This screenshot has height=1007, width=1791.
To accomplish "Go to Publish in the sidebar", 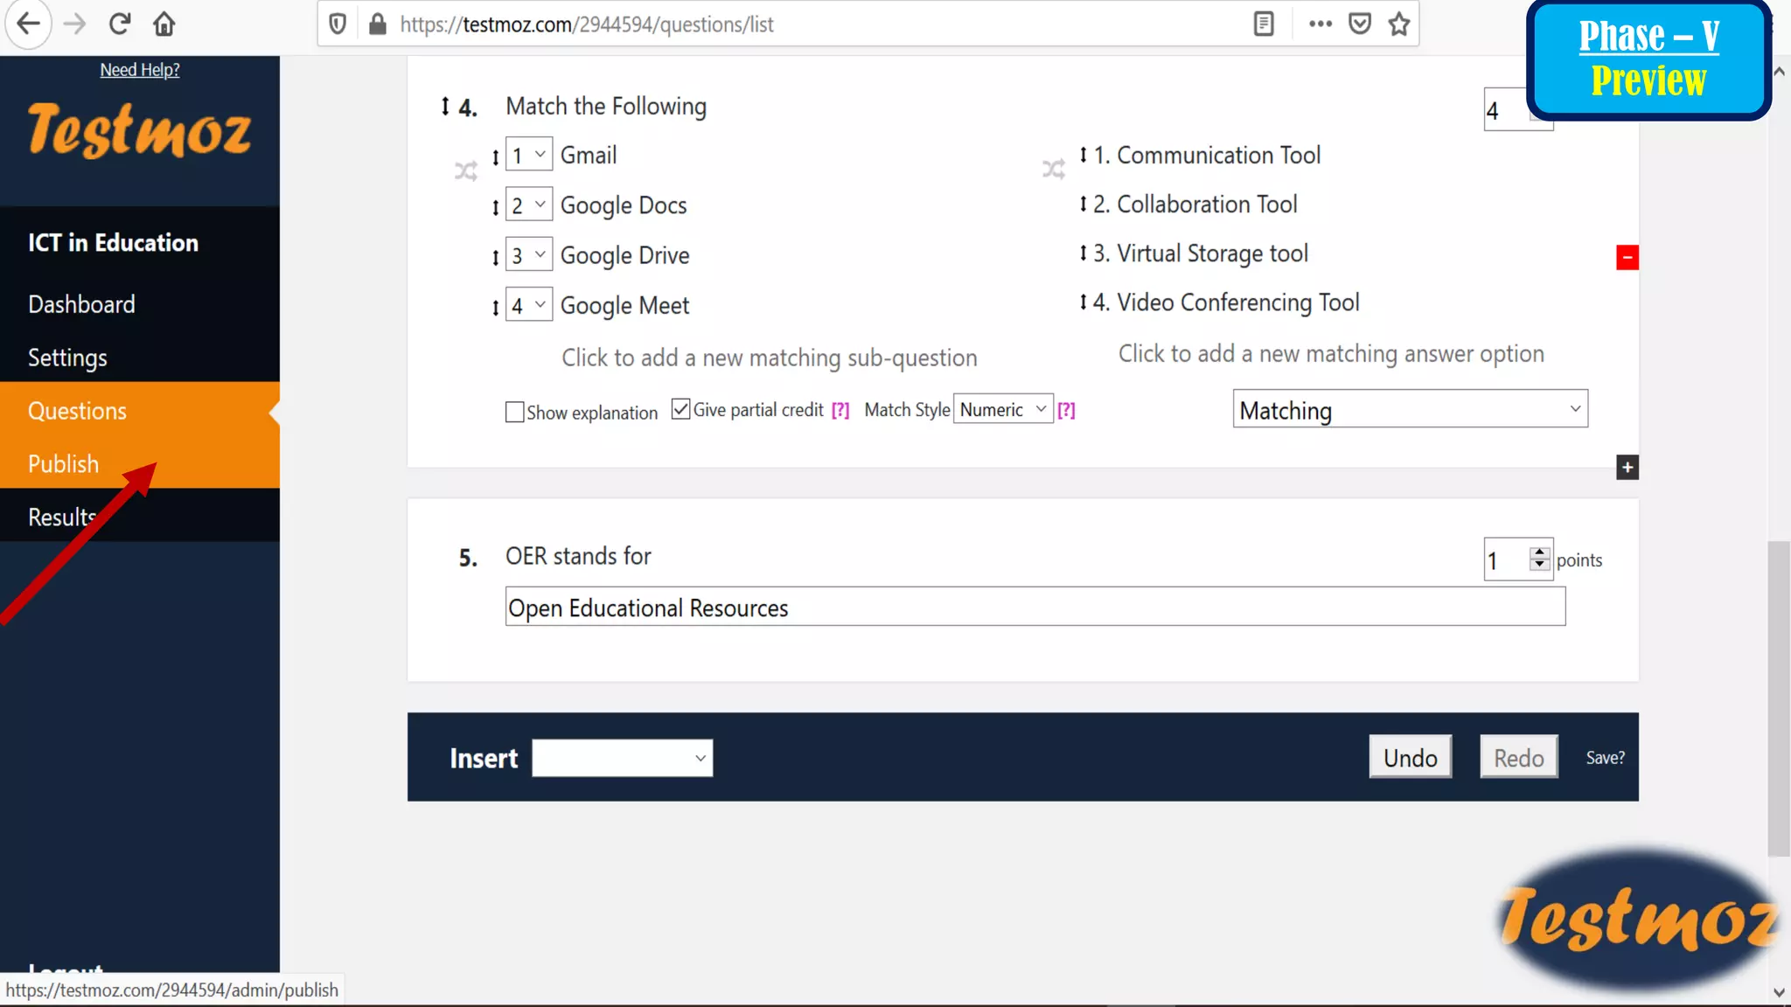I will point(63,463).
